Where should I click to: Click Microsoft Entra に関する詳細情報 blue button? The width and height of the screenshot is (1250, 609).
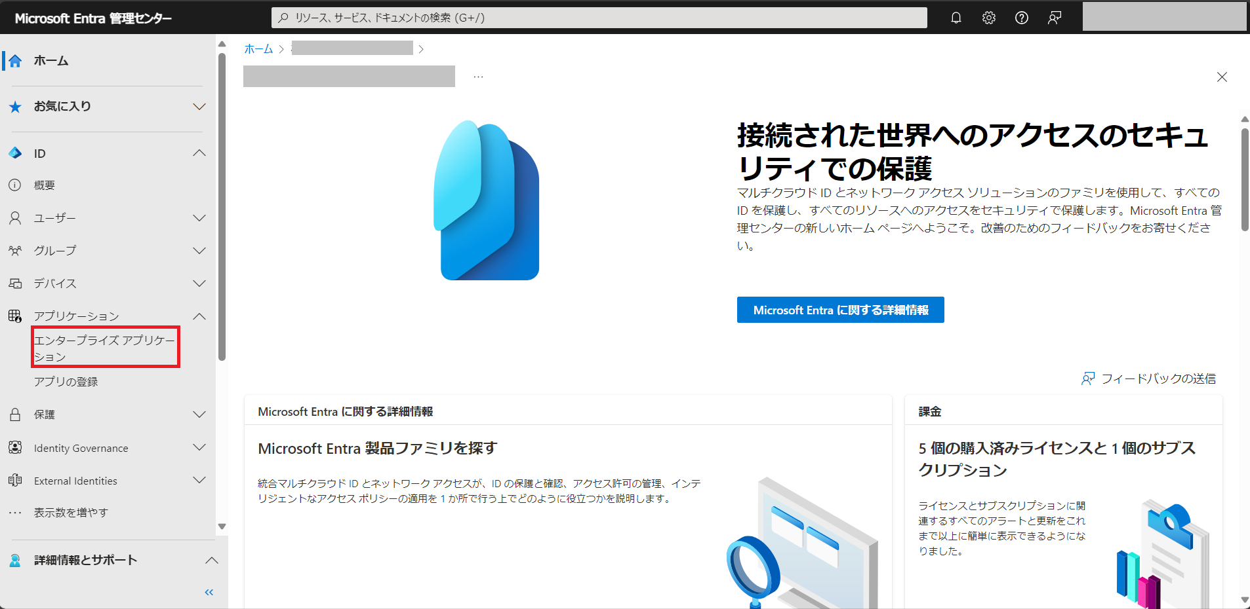coord(841,310)
